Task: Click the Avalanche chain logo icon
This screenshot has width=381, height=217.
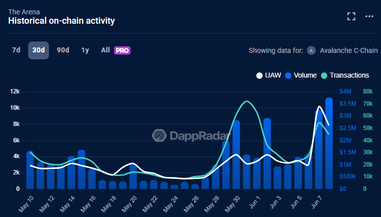Action: (x=311, y=50)
